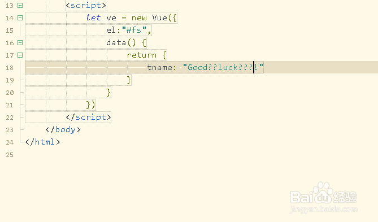Collapse the data() fold on line 16
378x222 pixels.
[x=20, y=43]
